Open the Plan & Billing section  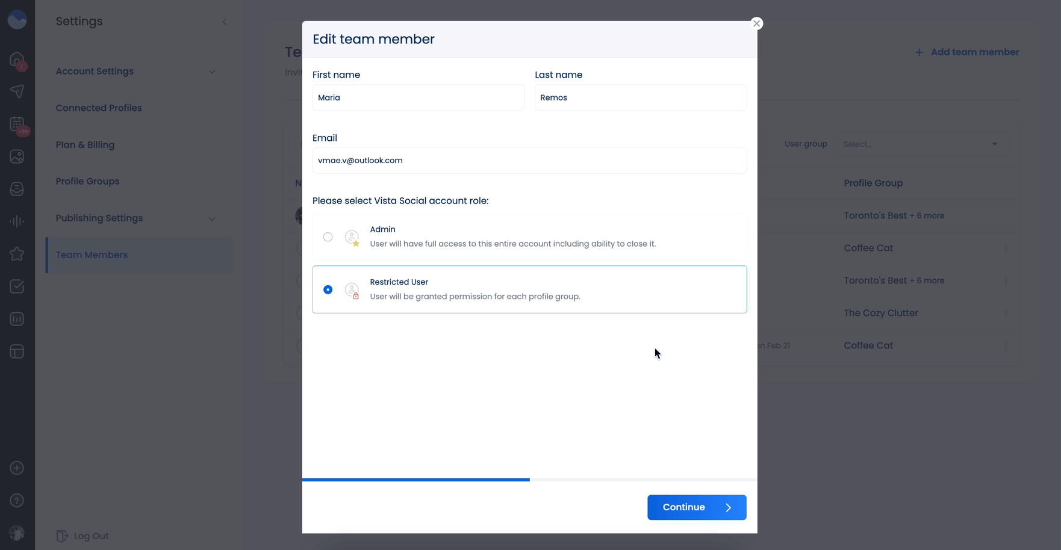point(85,144)
